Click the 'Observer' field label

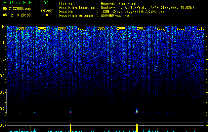coord(67,4)
